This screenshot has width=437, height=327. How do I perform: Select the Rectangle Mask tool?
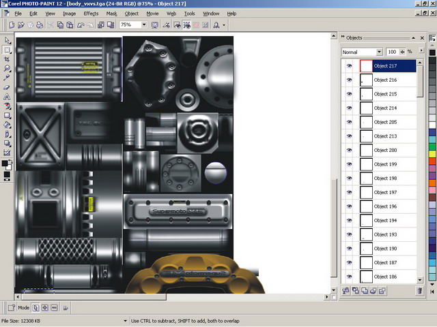[7, 50]
